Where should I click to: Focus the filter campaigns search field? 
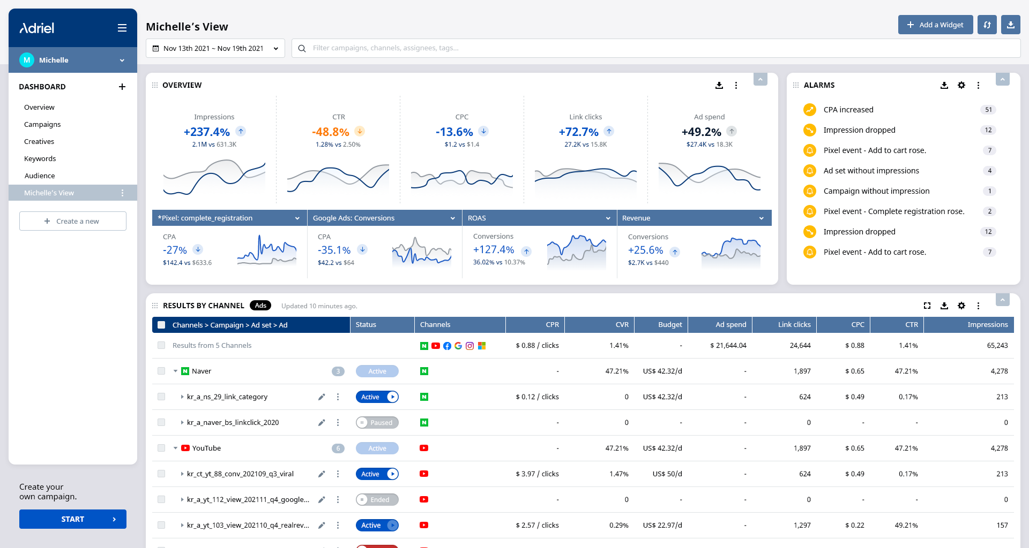coord(656,48)
